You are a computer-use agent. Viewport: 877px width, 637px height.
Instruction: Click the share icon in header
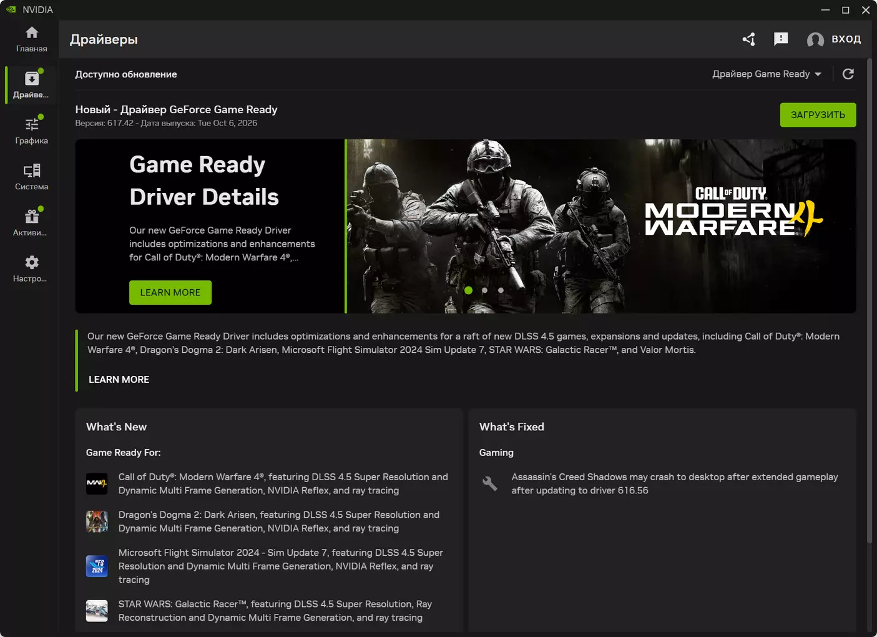pos(749,39)
